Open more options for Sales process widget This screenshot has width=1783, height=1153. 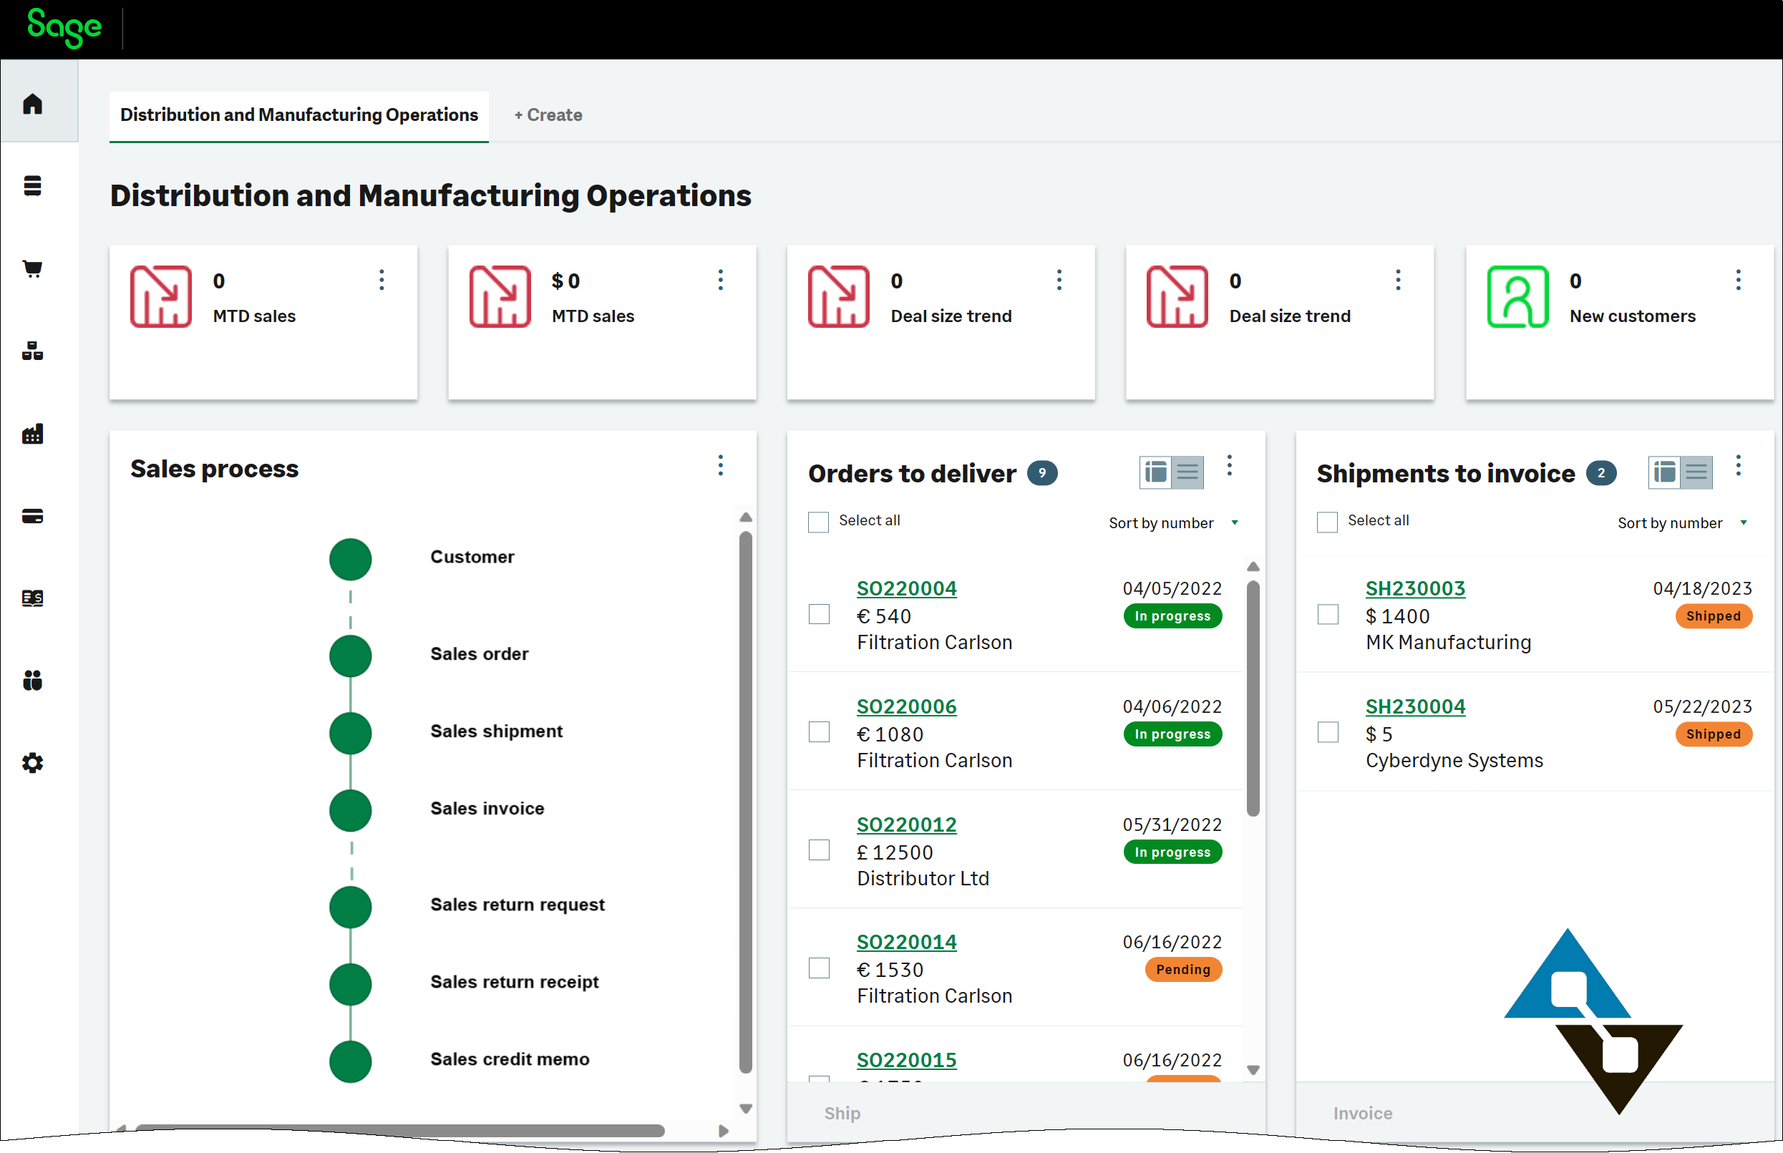720,465
